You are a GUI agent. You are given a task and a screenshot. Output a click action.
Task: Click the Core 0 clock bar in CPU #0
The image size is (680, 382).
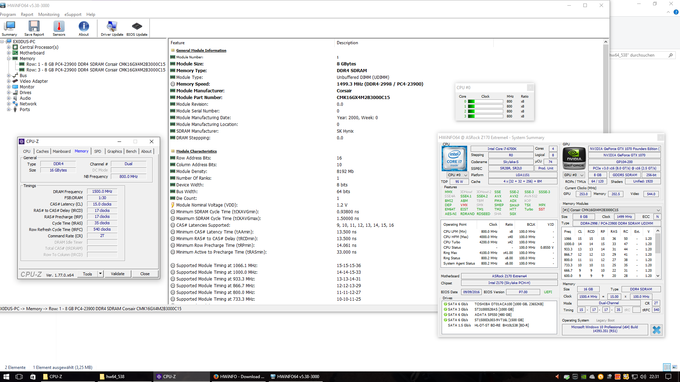coord(486,102)
